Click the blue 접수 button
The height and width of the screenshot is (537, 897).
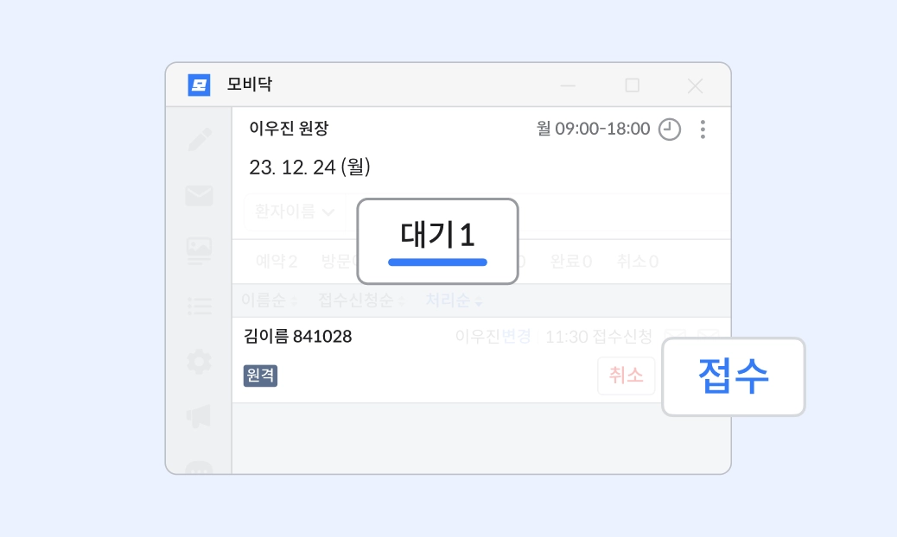click(x=733, y=376)
